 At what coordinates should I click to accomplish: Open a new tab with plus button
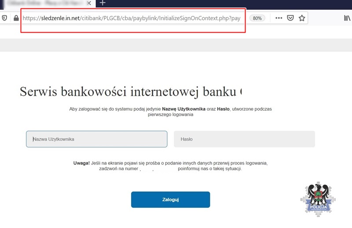click(x=103, y=3)
